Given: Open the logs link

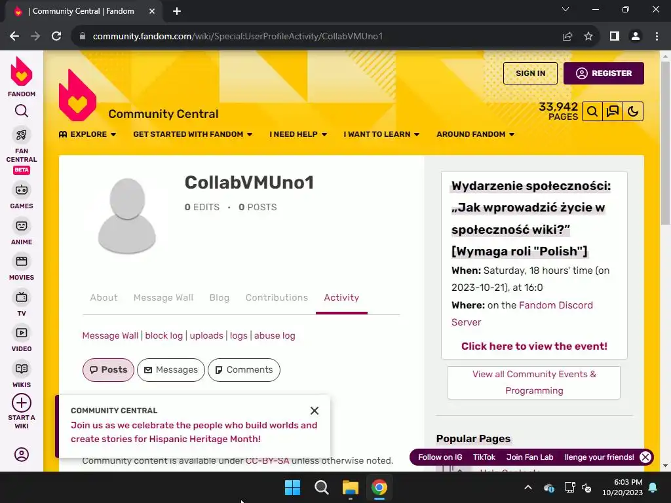Looking at the screenshot, I should point(239,336).
